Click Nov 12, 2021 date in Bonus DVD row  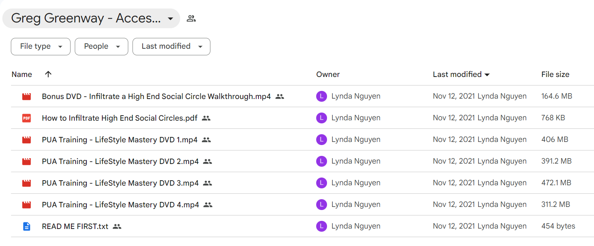pyautogui.click(x=454, y=97)
